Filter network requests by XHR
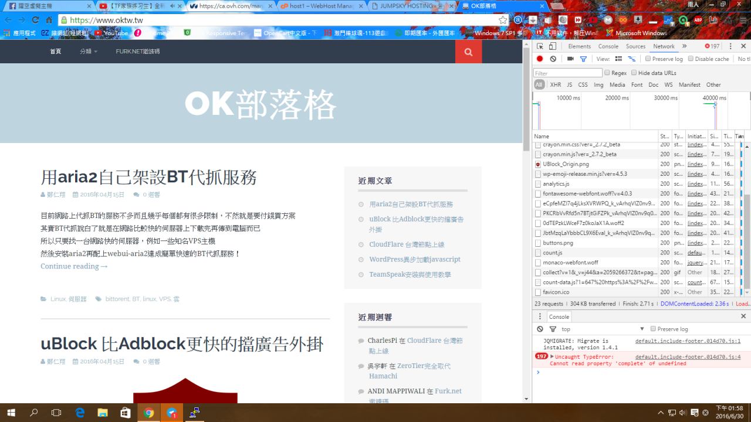This screenshot has height=422, width=751. click(555, 85)
